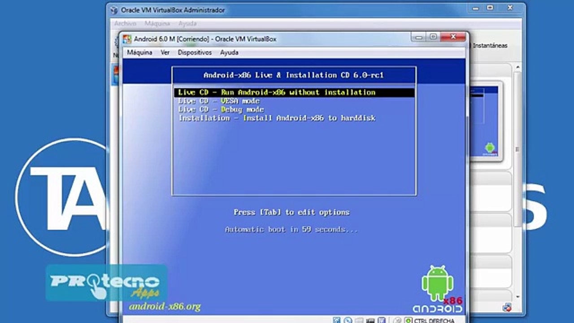Open the Ayuda menu in the Android VM window
Image resolution: width=574 pixels, height=323 pixels.
pos(229,52)
